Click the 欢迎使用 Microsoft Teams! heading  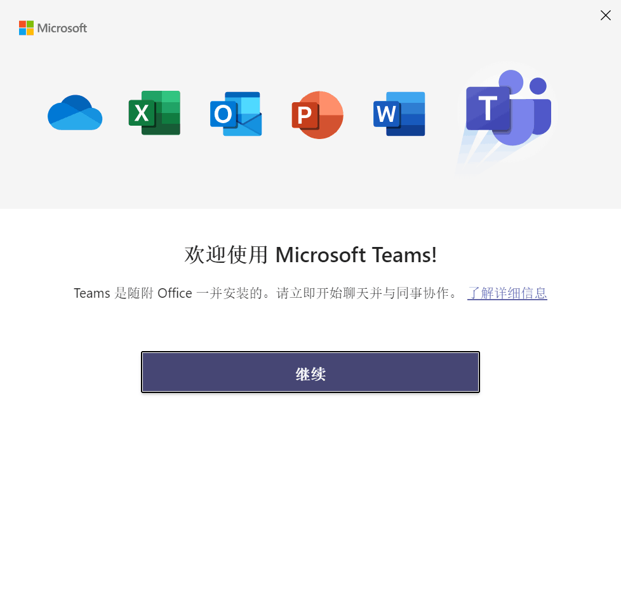tap(310, 255)
